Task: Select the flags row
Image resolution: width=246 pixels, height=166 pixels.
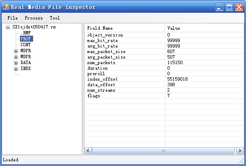Action: [164, 96]
